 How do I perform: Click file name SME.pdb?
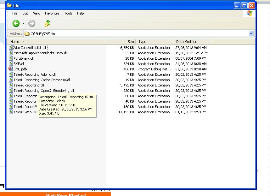pyautogui.click(x=20, y=69)
